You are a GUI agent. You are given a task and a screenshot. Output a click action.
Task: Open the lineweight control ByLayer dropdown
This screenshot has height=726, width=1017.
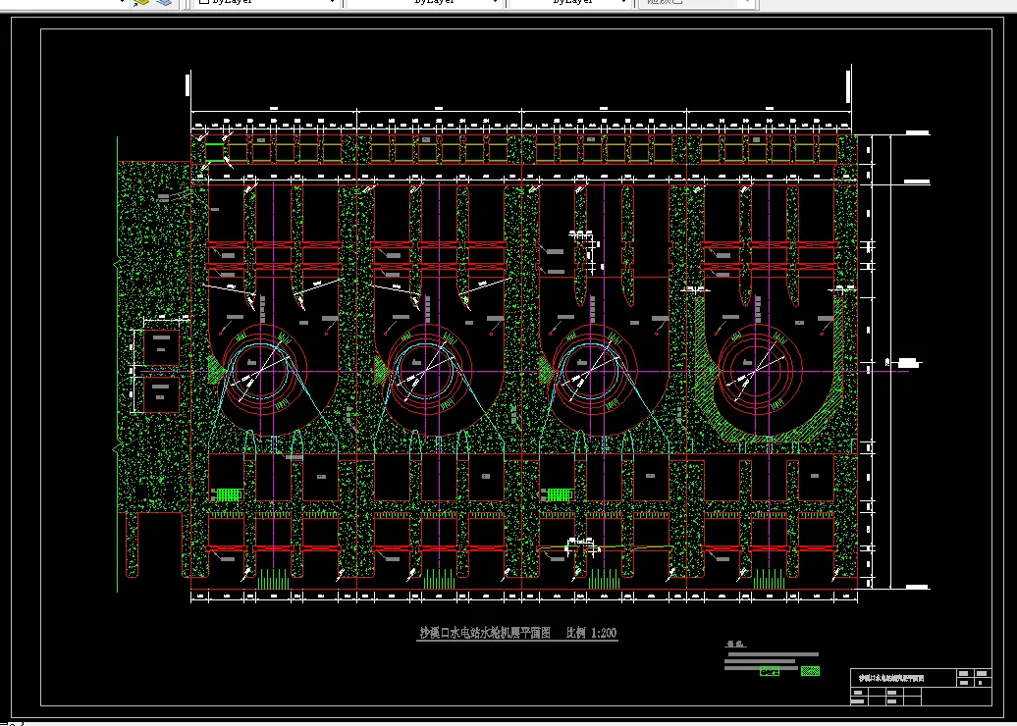pyautogui.click(x=571, y=2)
